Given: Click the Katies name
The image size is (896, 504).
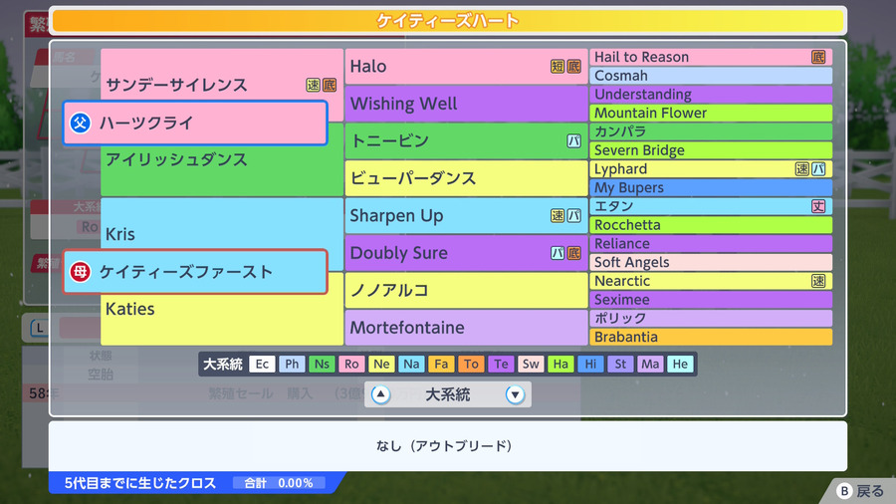Looking at the screenshot, I should (x=130, y=309).
